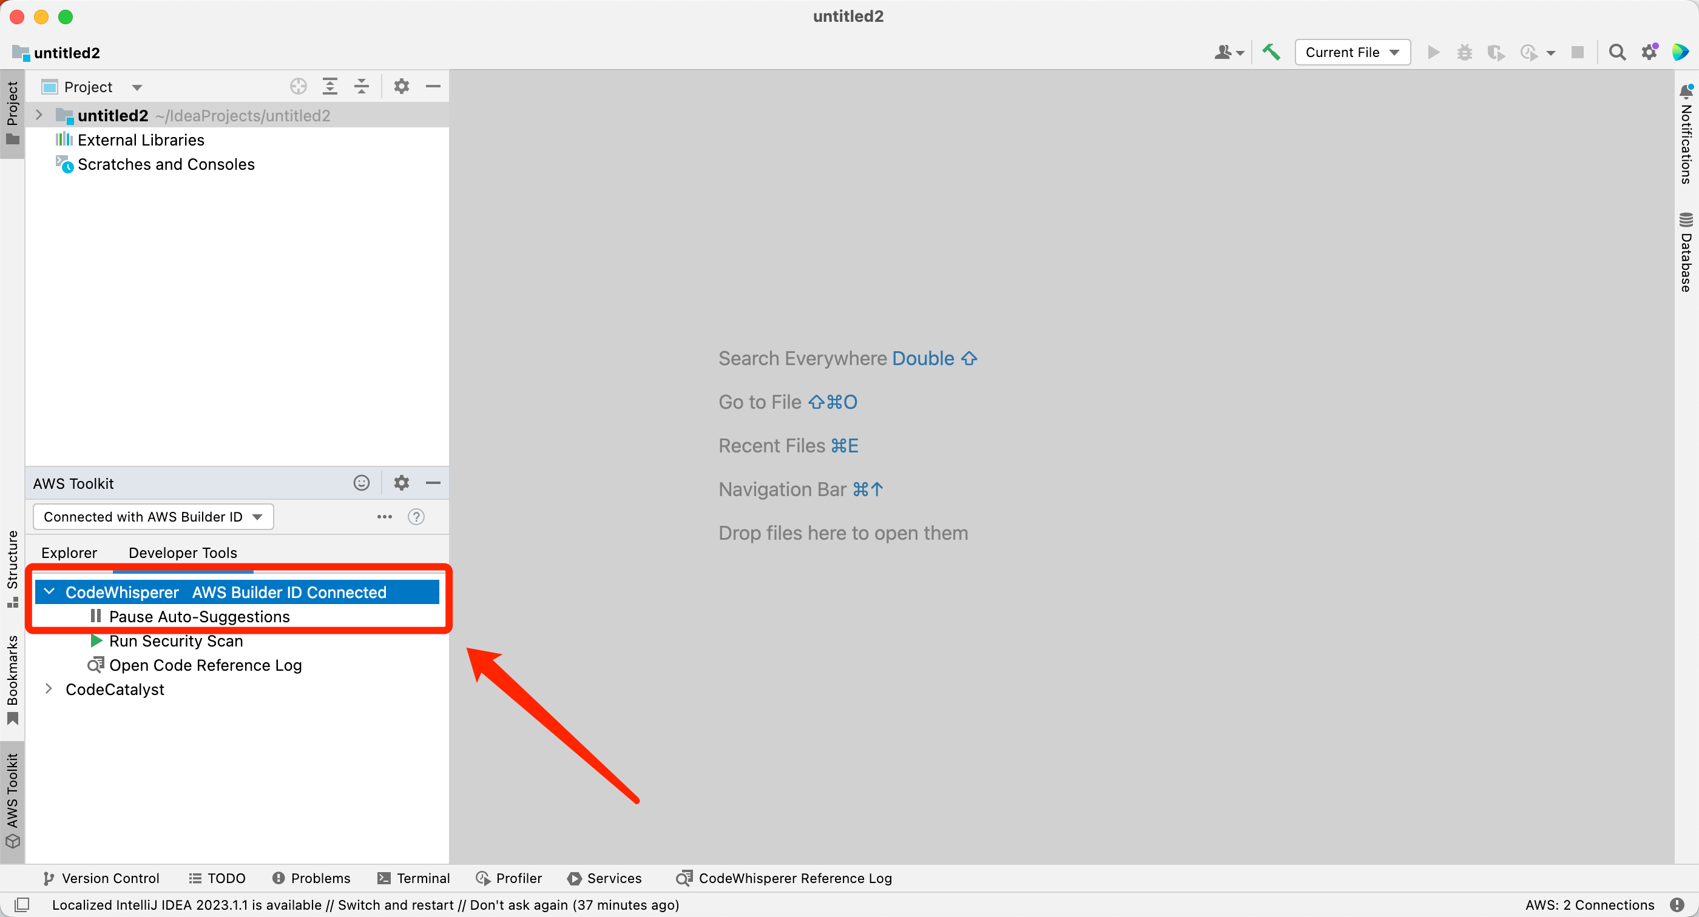Click Select Opened File target icon
1699x917 pixels.
(298, 86)
